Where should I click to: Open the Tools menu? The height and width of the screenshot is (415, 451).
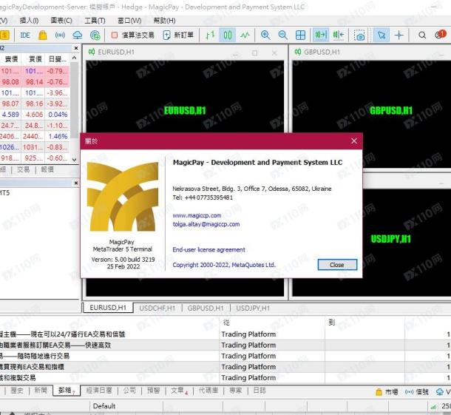(95, 21)
